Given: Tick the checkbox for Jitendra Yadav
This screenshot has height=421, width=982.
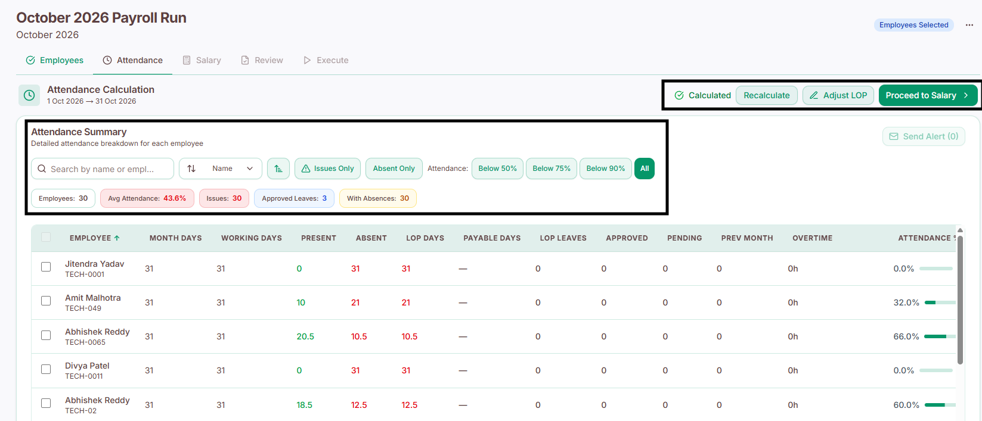Looking at the screenshot, I should [x=46, y=267].
